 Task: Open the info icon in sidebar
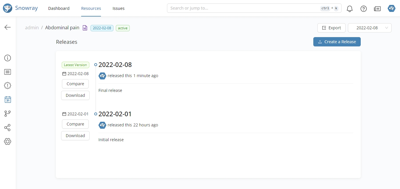click(x=8, y=58)
